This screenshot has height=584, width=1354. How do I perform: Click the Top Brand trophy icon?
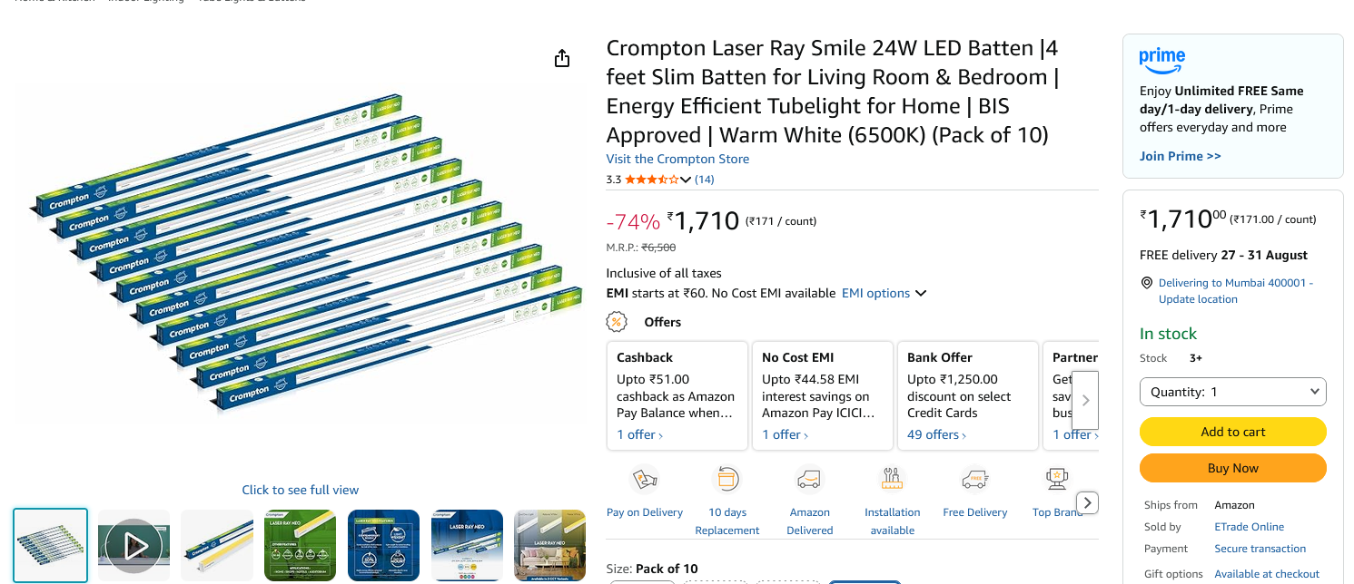1057,479
